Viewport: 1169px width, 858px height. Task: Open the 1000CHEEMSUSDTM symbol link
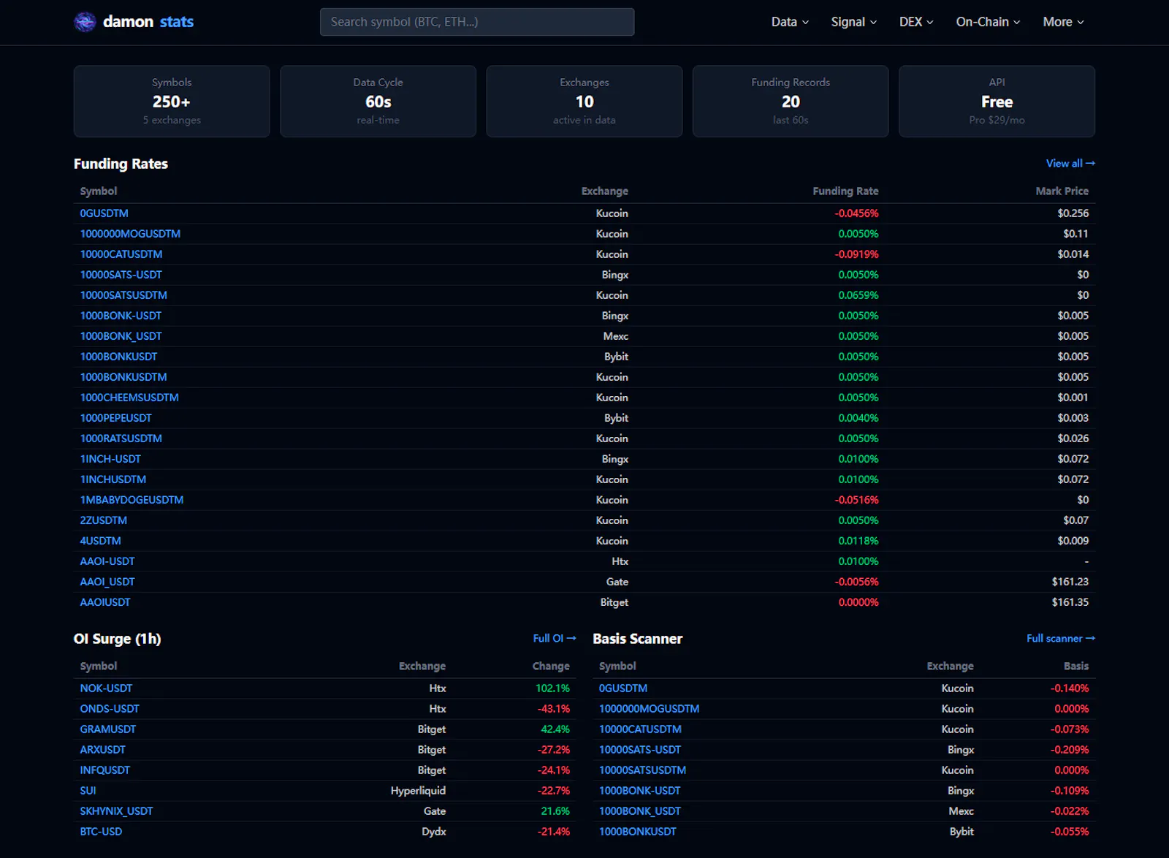click(x=129, y=398)
